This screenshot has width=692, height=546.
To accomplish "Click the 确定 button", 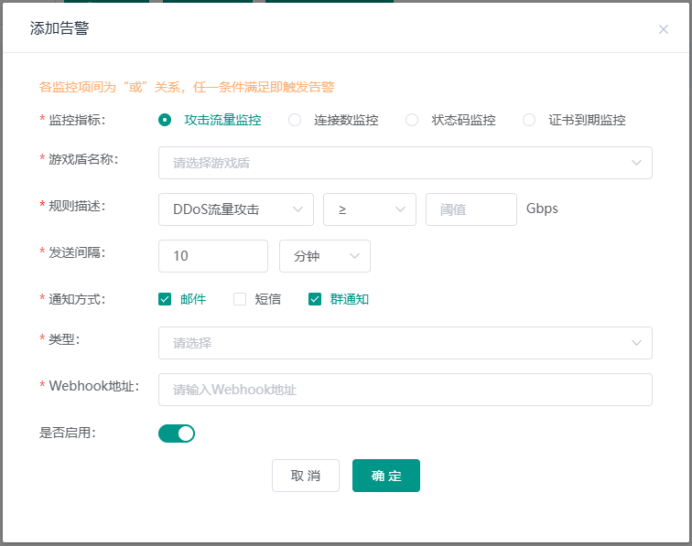I will 386,476.
